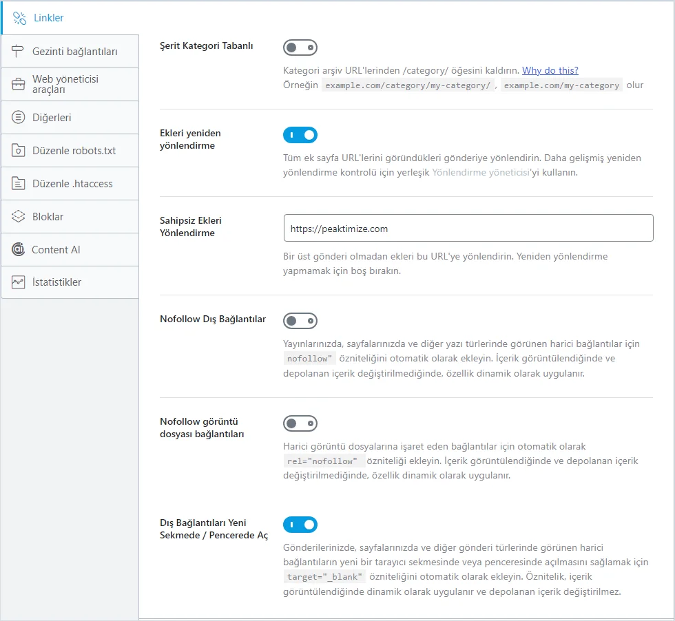This screenshot has width=675, height=621.
Task: Click the Gezinti bağlantıları signpost icon
Action: (x=18, y=51)
